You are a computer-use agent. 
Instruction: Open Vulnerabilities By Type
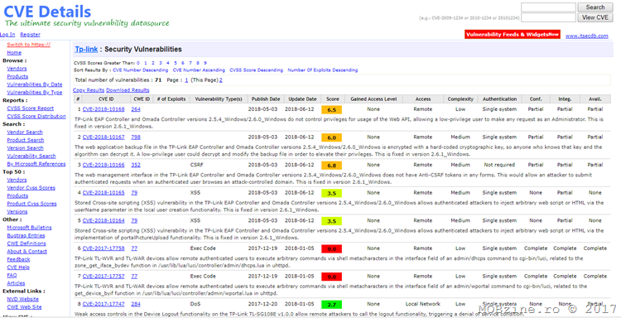tap(35, 92)
